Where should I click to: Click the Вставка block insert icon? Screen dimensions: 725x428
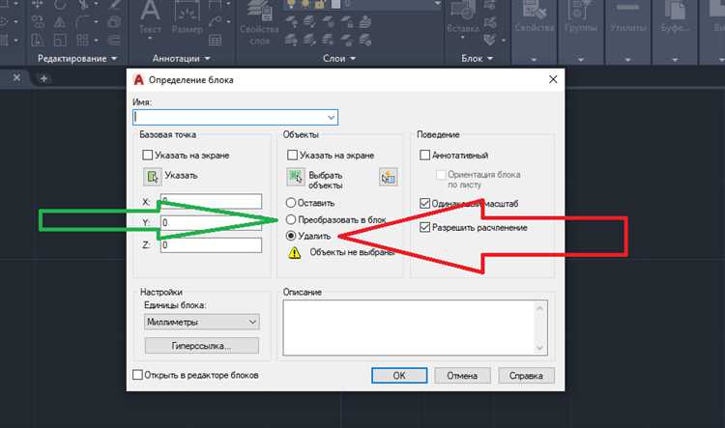tap(463, 18)
